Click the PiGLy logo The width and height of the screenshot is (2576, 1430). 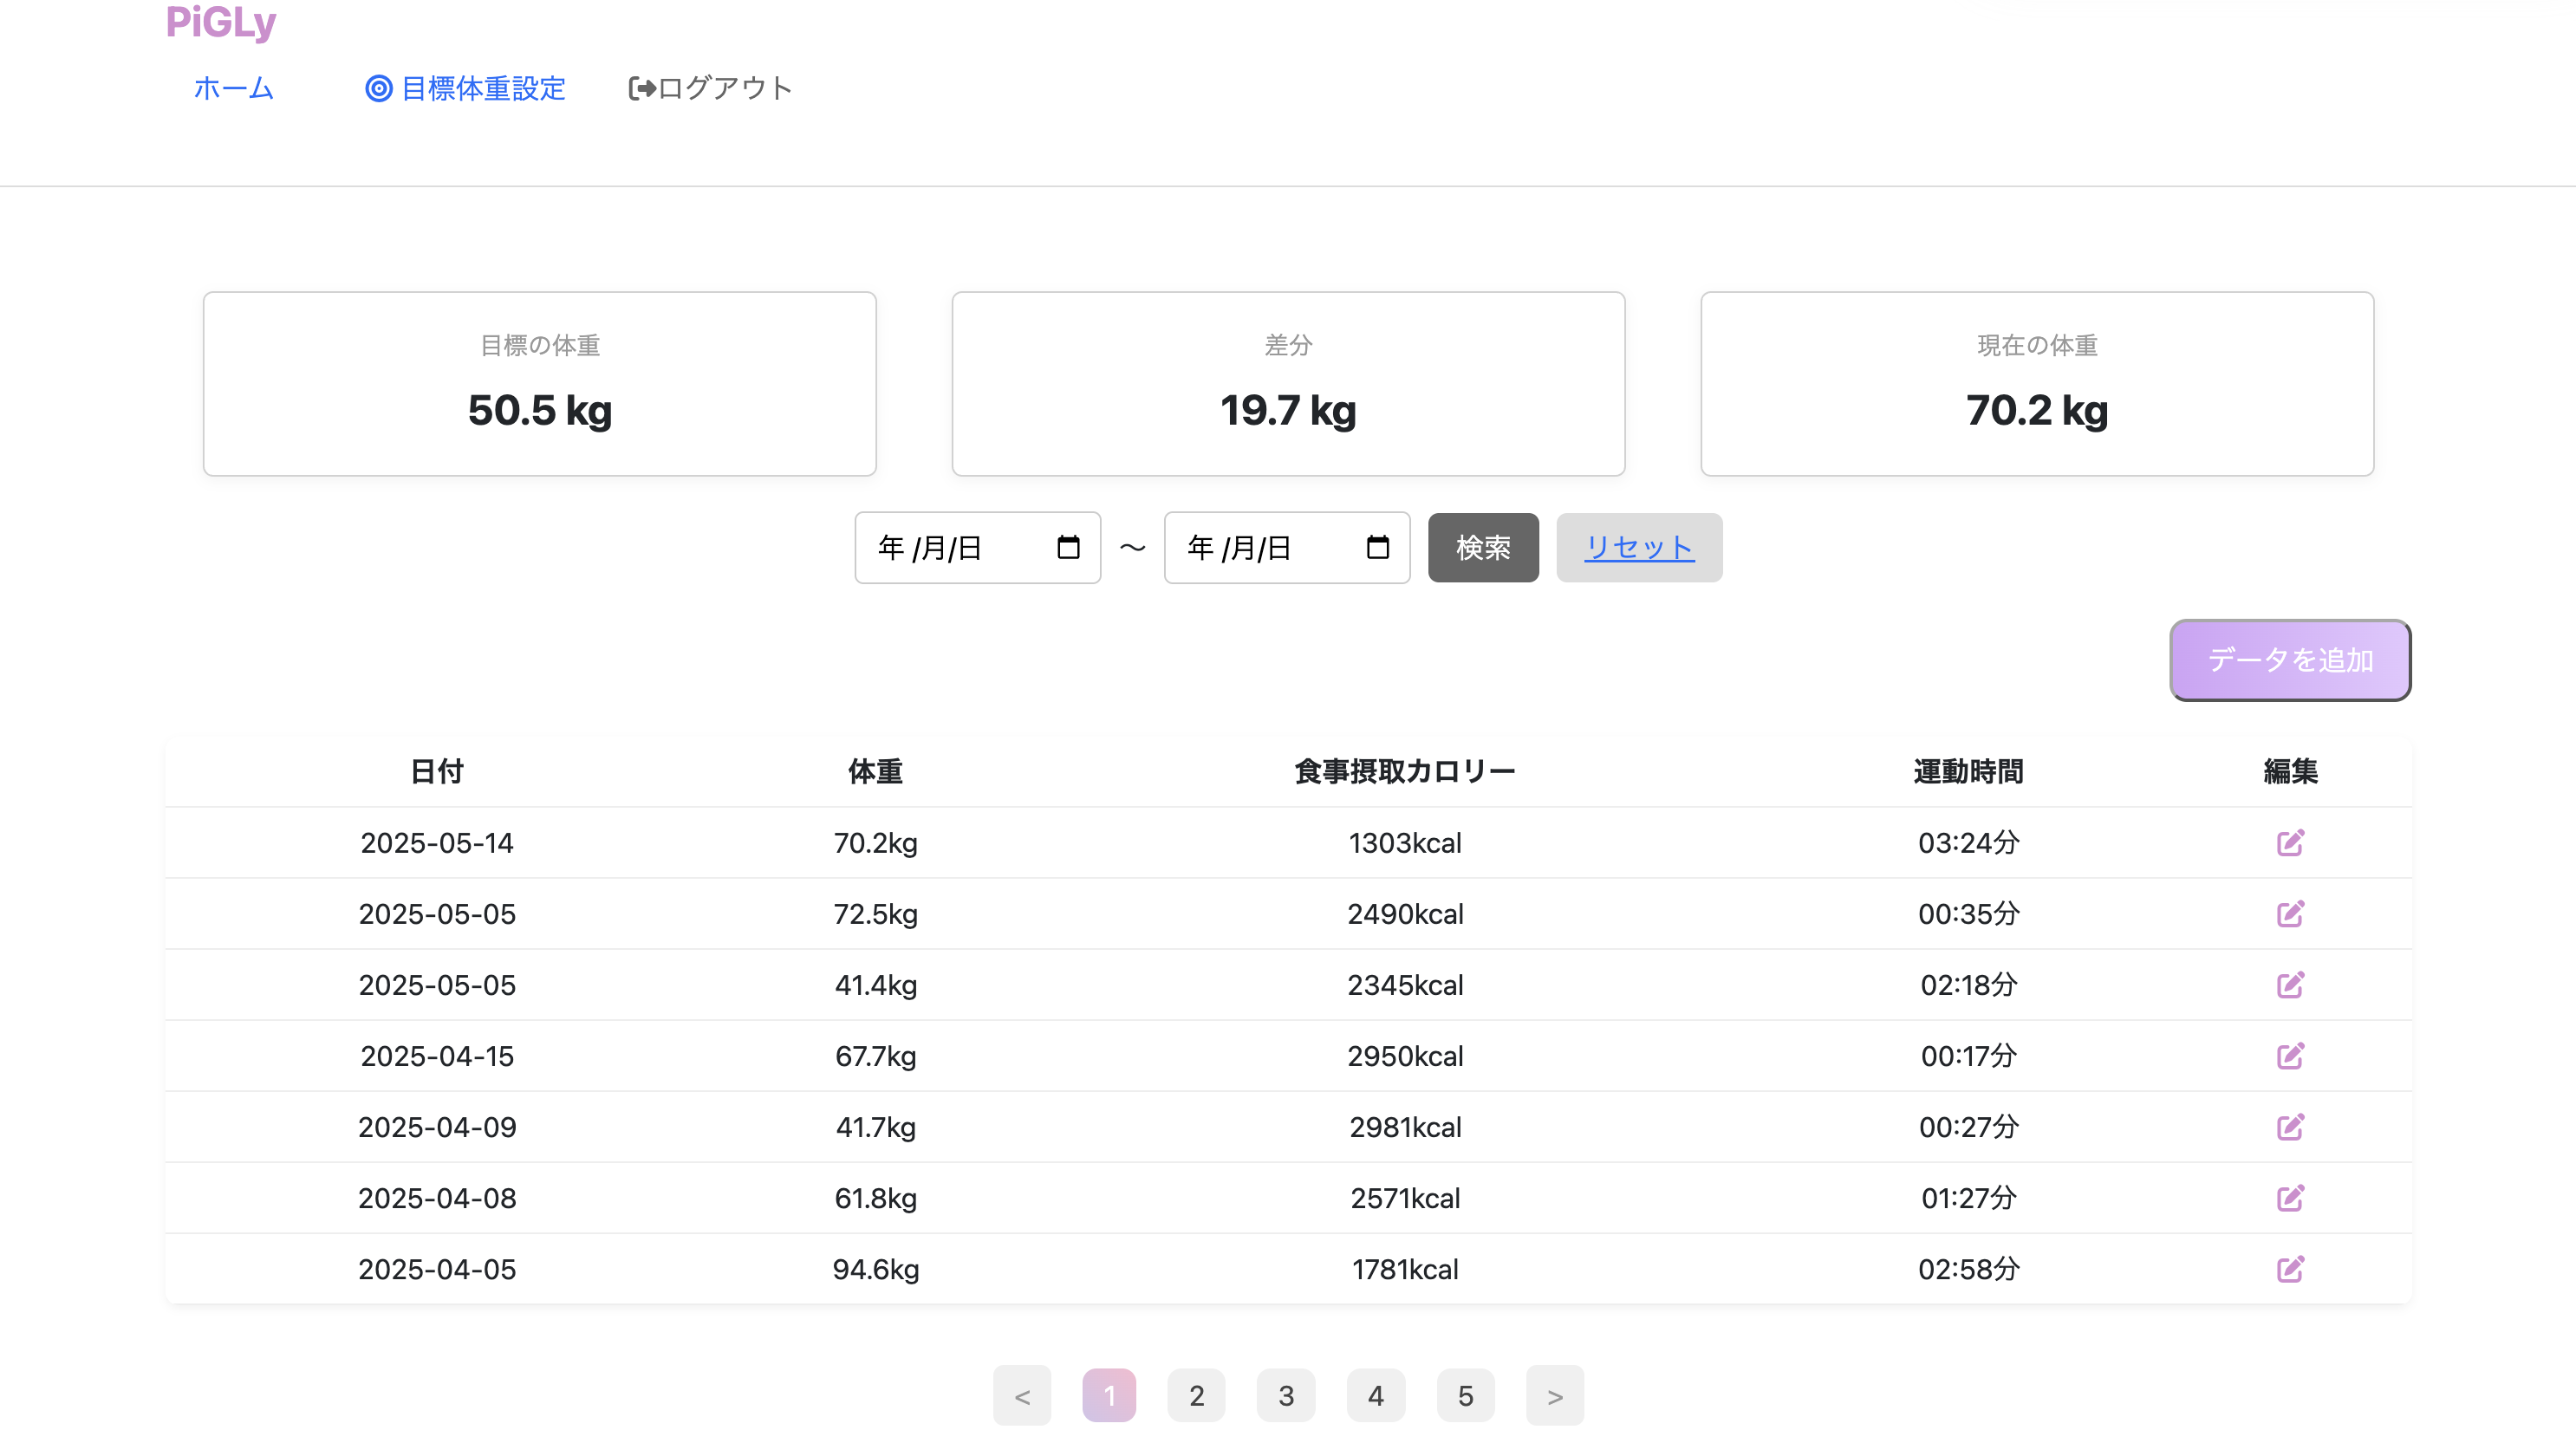click(x=220, y=22)
